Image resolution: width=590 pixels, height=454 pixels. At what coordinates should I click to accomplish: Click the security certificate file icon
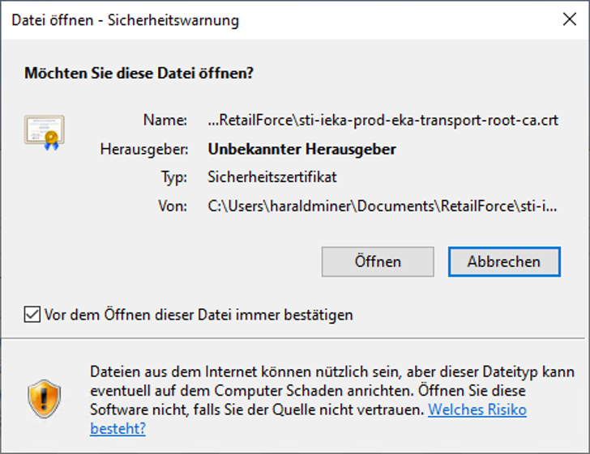(45, 133)
